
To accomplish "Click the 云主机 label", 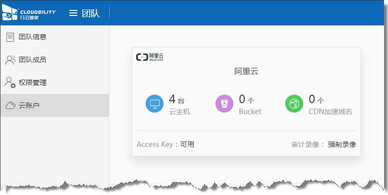I will [x=180, y=111].
